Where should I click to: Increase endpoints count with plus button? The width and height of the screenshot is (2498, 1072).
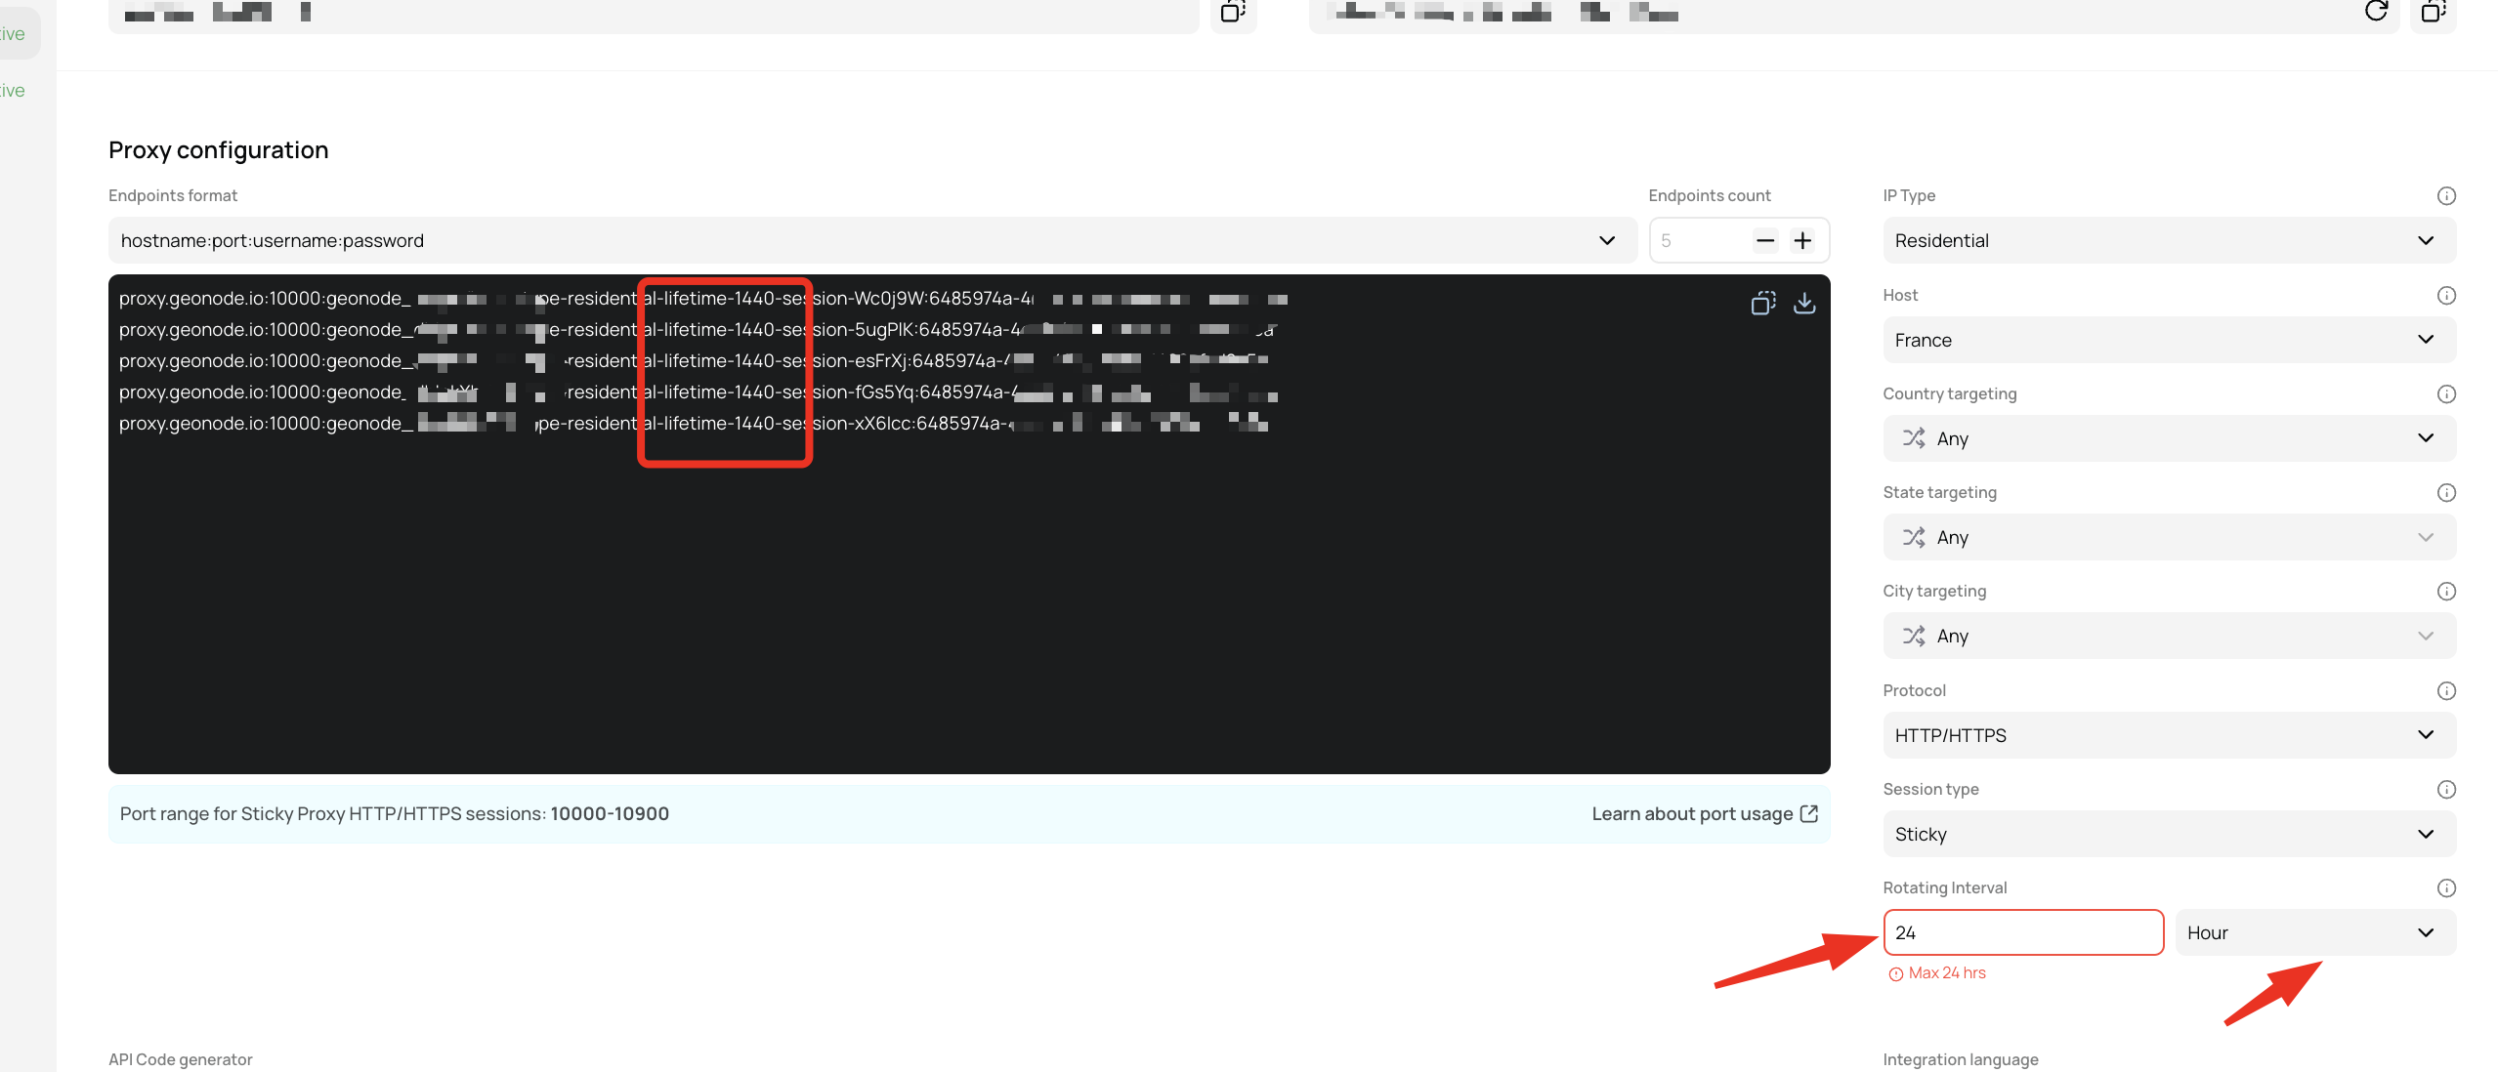click(1802, 240)
